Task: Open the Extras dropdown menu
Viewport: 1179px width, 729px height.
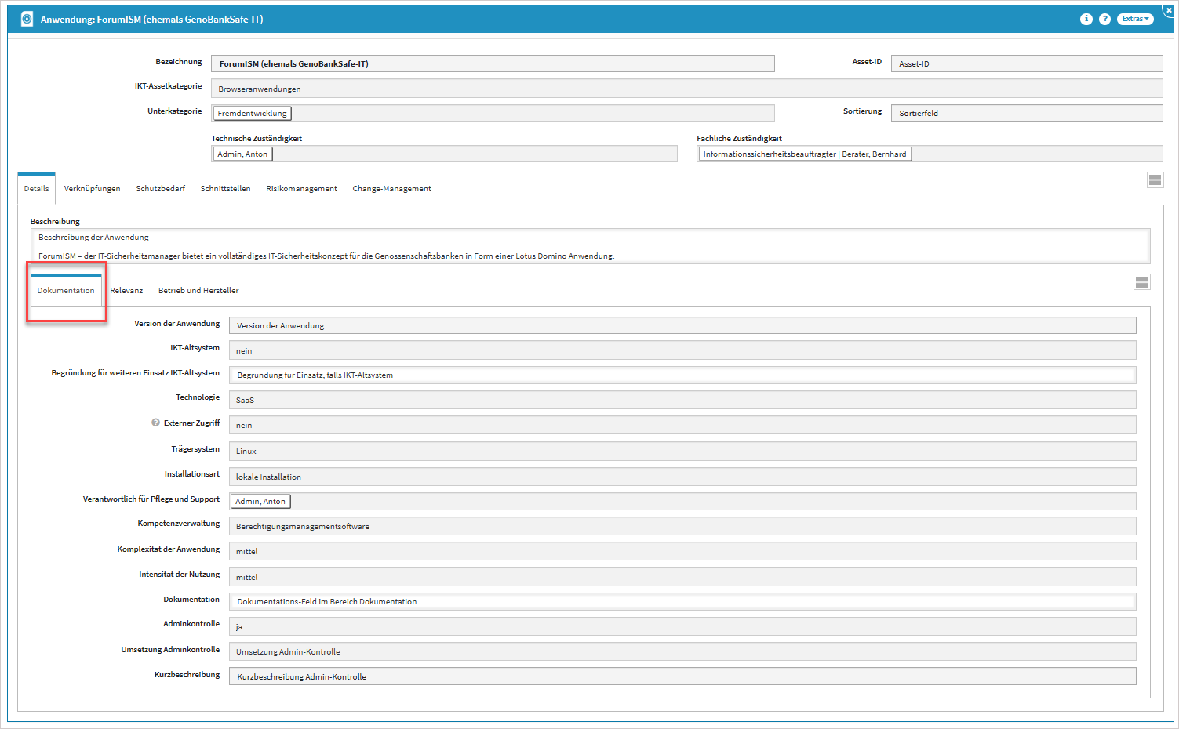Action: [x=1135, y=19]
